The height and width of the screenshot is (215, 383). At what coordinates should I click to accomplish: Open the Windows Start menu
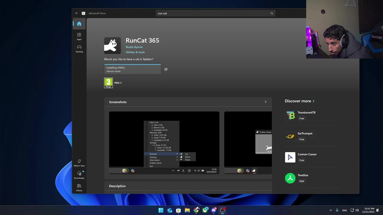161,210
